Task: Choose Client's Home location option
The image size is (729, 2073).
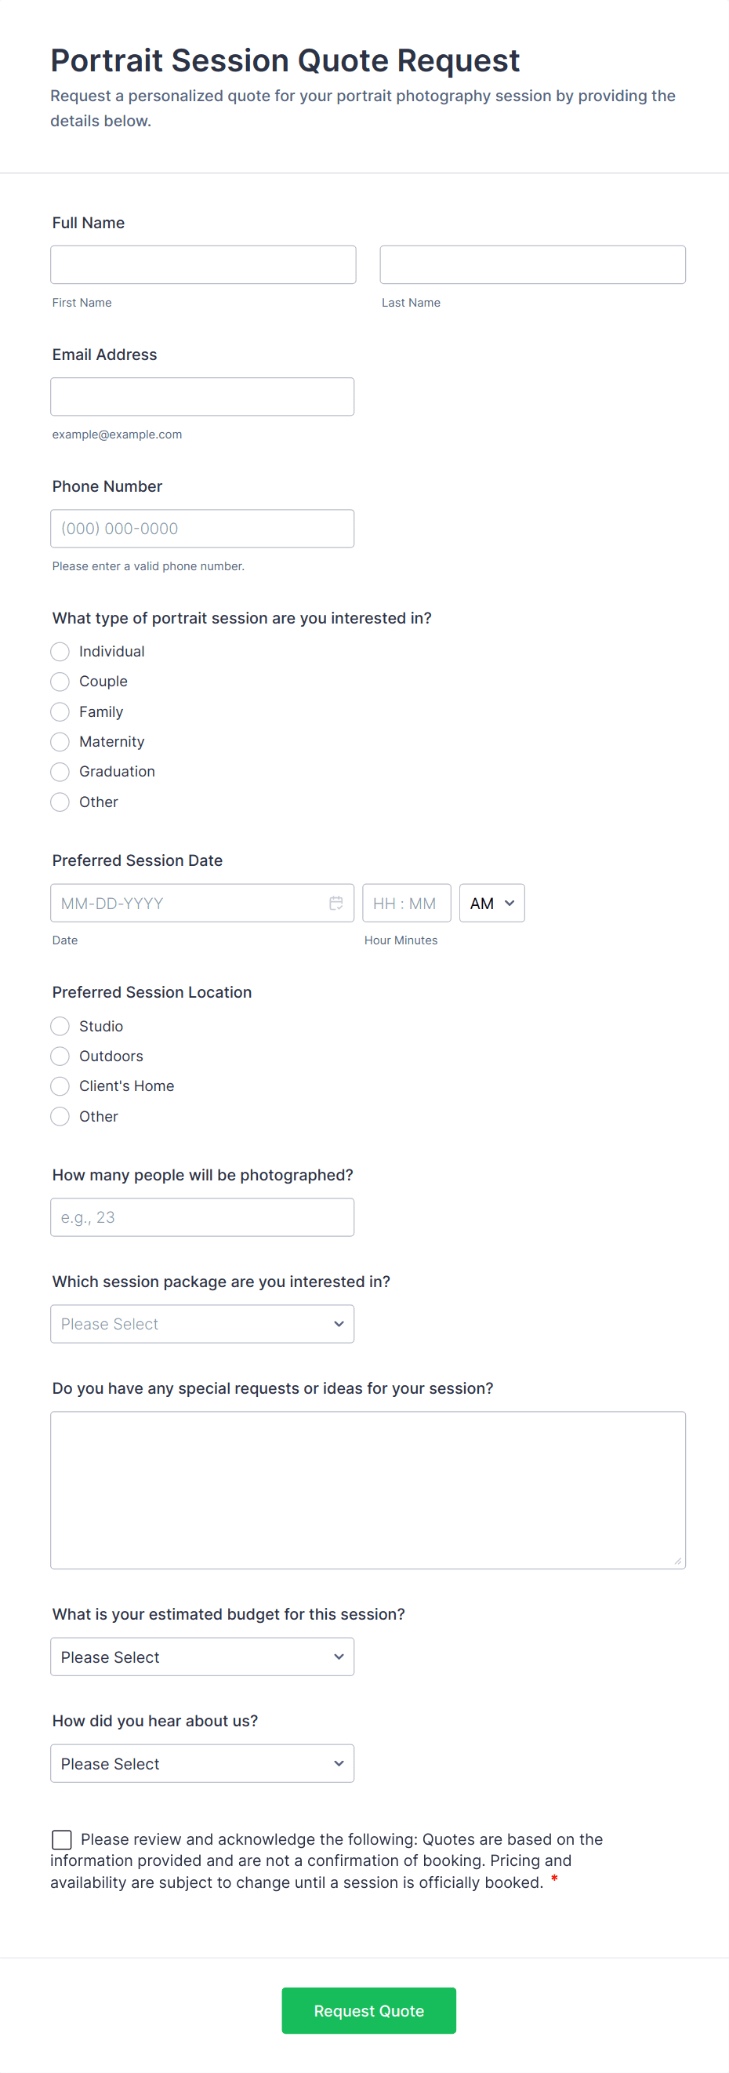Action: pyautogui.click(x=60, y=1086)
